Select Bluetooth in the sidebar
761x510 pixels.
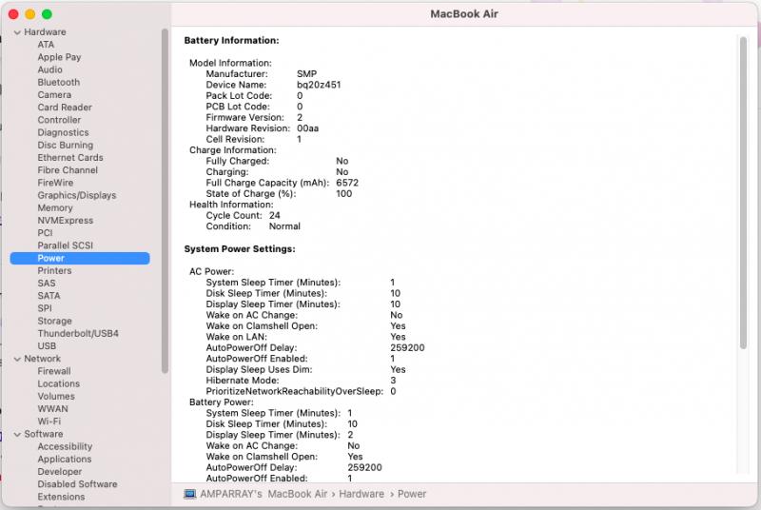point(58,83)
